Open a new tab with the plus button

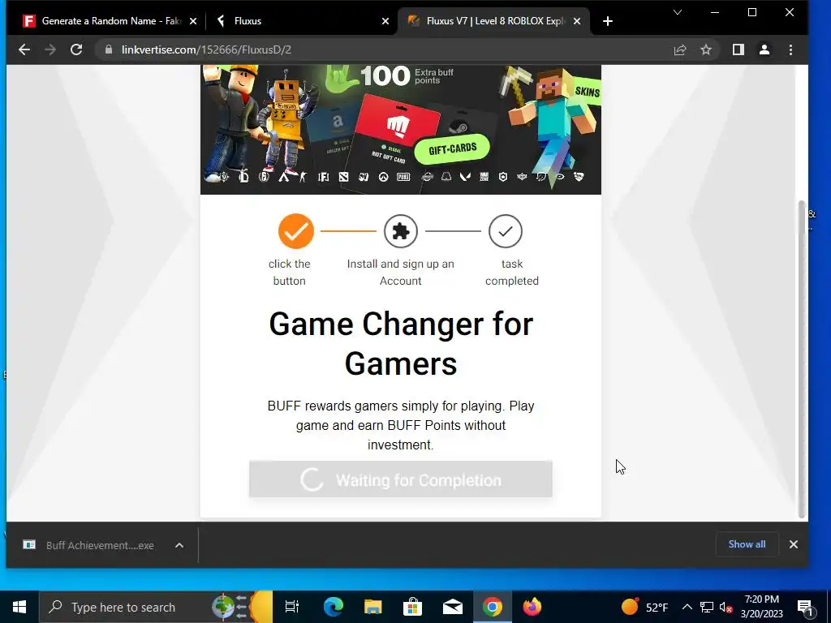click(x=608, y=21)
